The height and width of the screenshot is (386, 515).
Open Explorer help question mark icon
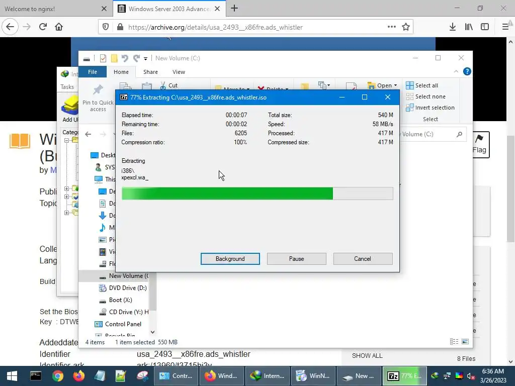467,71
